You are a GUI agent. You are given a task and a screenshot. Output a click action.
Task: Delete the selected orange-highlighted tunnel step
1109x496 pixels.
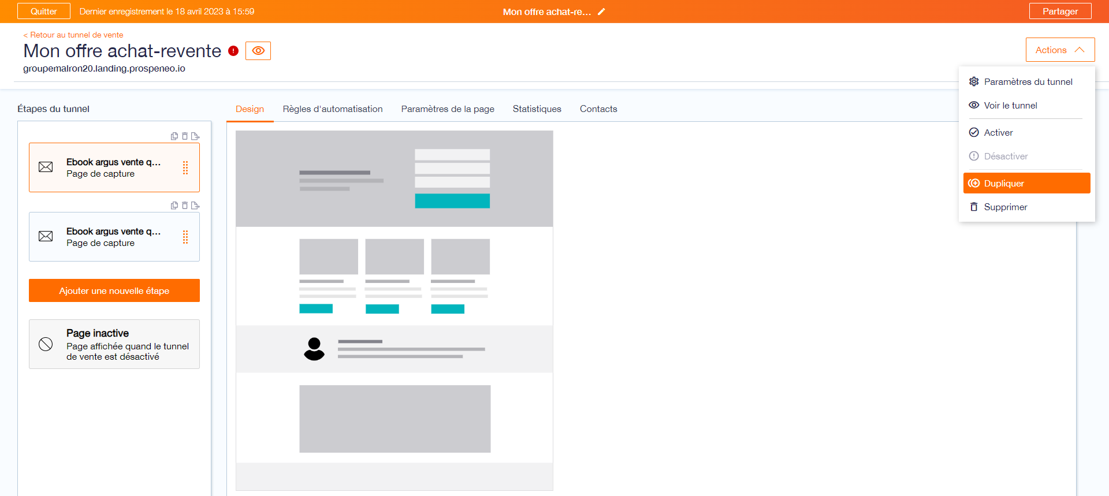(185, 136)
